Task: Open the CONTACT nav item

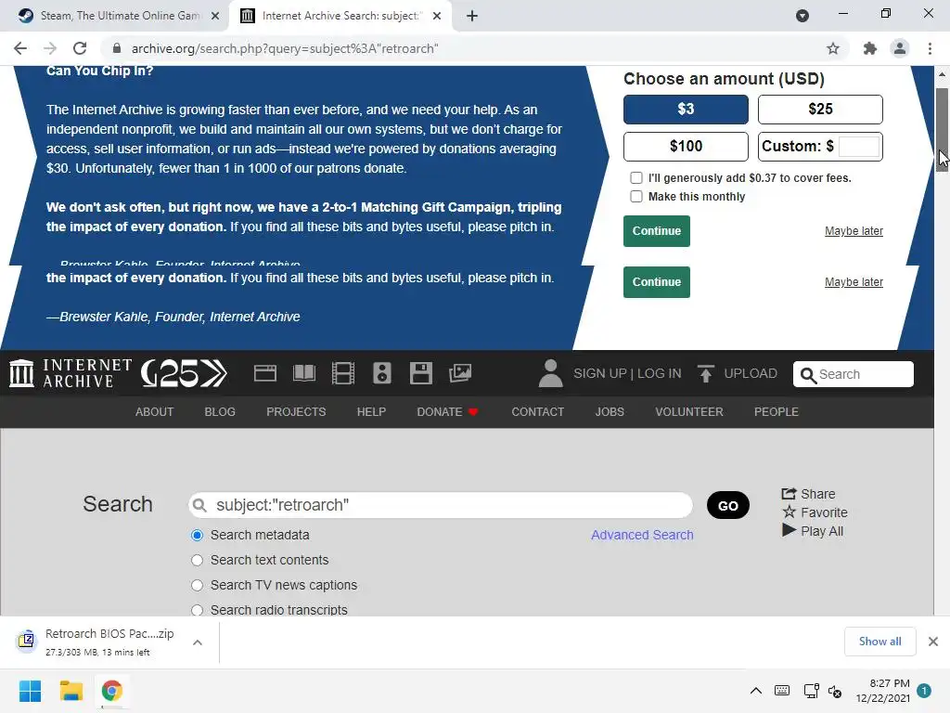Action: coord(537,411)
